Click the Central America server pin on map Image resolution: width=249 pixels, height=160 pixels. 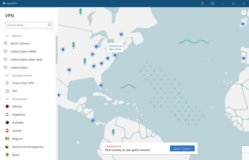[x=93, y=121]
